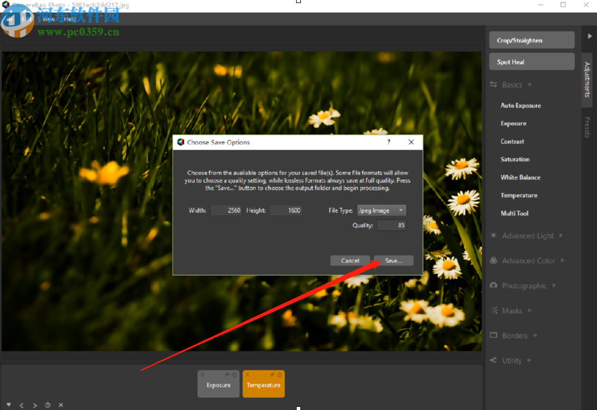
Task: Open the Help menu
Action: 70,19
